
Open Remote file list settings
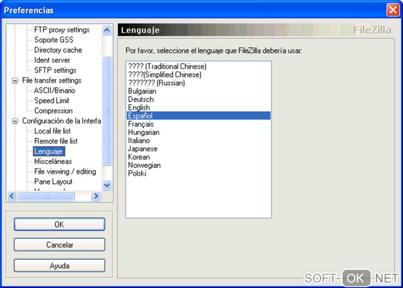coord(56,141)
